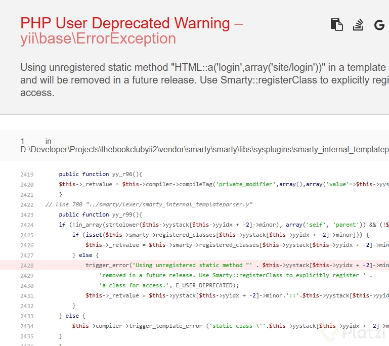Click highlighted error line 2428
The height and width of the screenshot is (346, 389).
click(x=194, y=265)
